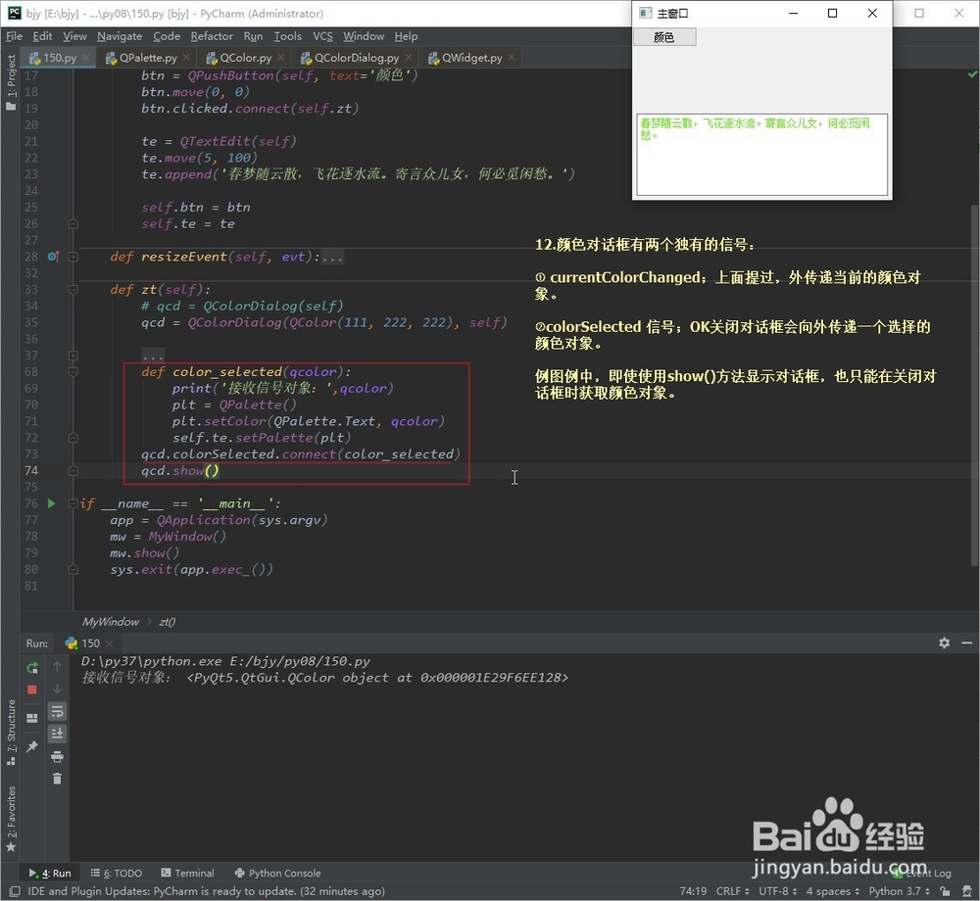Collapse the zt method fold marker
This screenshot has width=980, height=901.
[x=73, y=290]
